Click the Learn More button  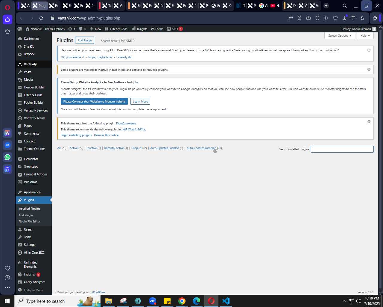pos(140,101)
